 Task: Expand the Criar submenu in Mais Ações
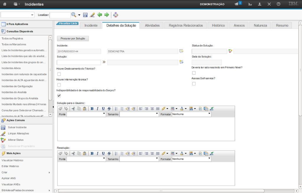pyautogui.click(x=26, y=172)
